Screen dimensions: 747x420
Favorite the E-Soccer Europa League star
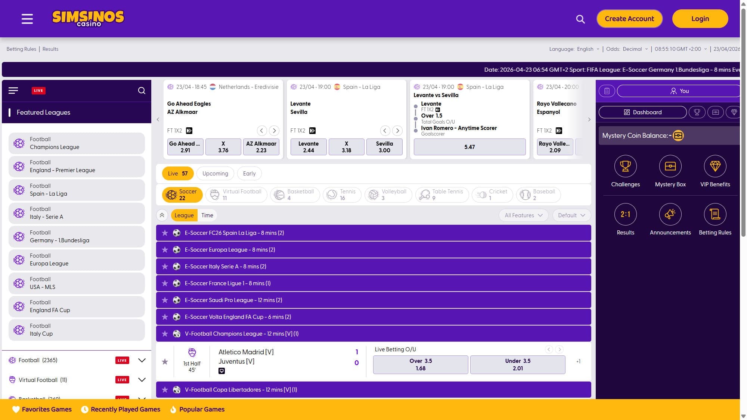pos(165,250)
